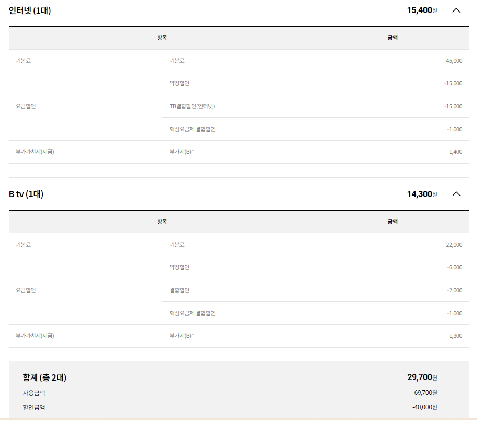Image resolution: width=494 pixels, height=435 pixels.
Task: Collapse the B tv (1대) section chevron
Action: click(x=456, y=194)
